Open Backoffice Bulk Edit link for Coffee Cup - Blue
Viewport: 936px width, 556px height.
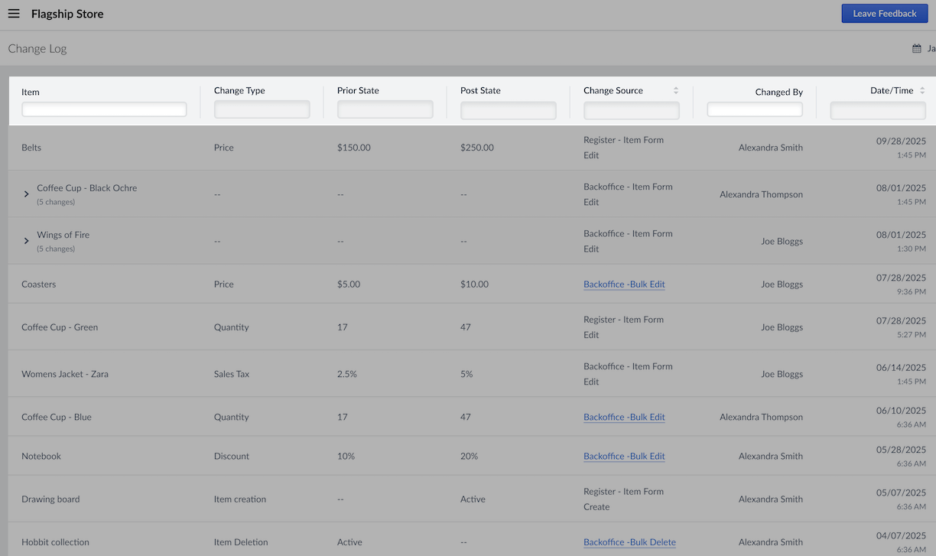coord(624,416)
